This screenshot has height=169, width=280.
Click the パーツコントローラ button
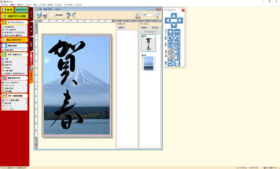point(149,32)
